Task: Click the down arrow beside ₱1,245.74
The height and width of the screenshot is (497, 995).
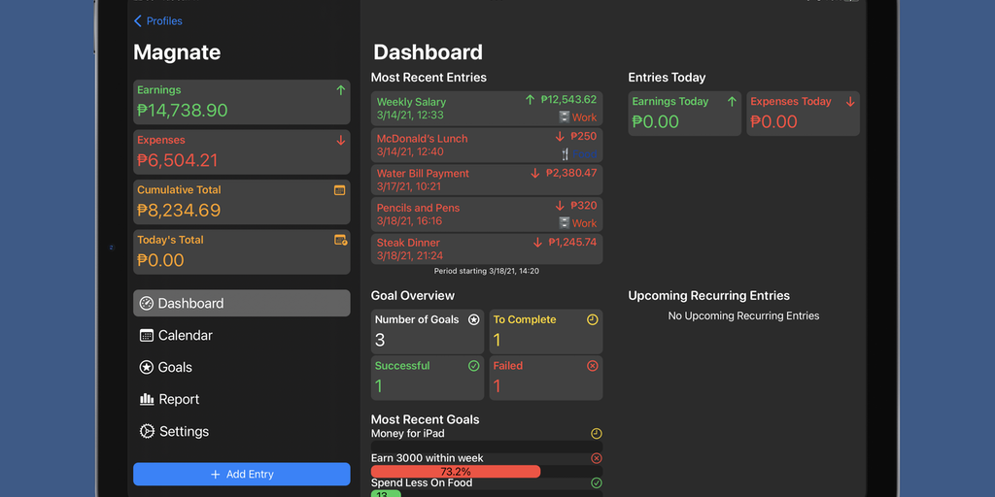Action: tap(537, 242)
